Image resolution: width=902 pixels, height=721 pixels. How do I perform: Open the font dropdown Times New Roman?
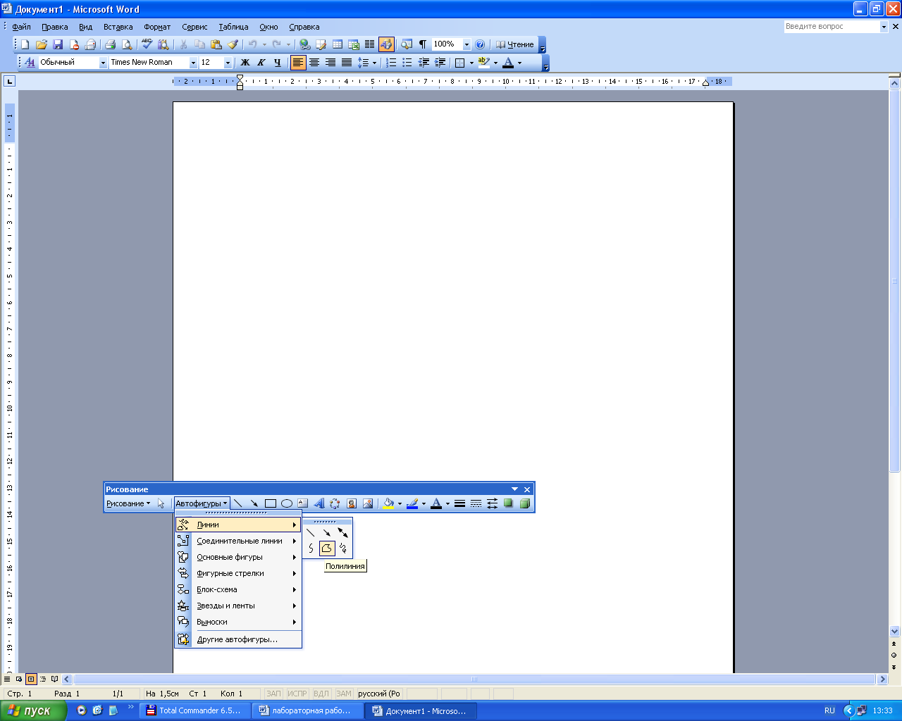(193, 63)
